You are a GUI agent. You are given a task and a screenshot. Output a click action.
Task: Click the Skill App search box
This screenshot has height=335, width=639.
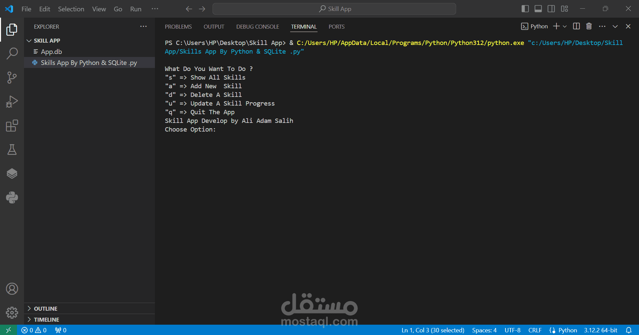[334, 9]
